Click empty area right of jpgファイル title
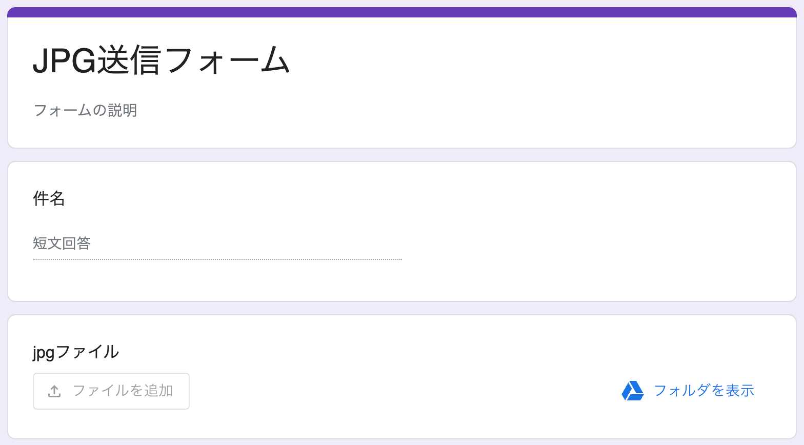 click(446, 352)
